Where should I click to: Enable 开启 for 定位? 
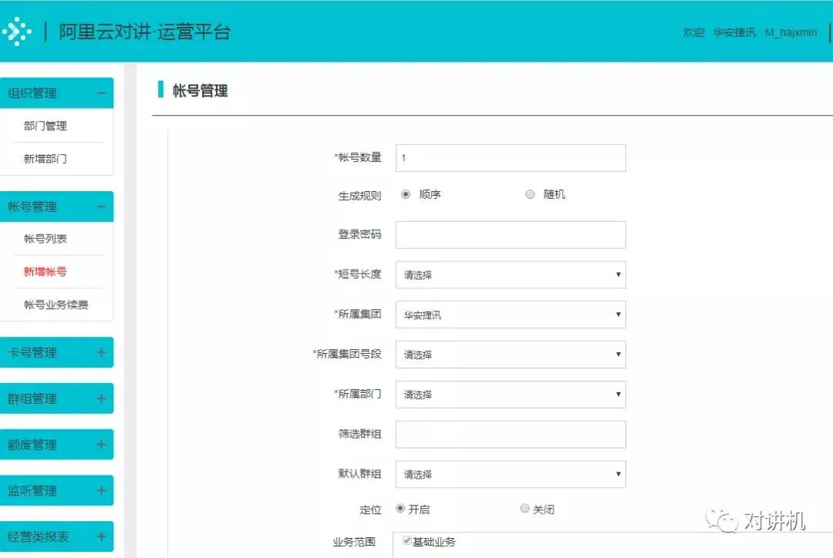[x=400, y=509]
